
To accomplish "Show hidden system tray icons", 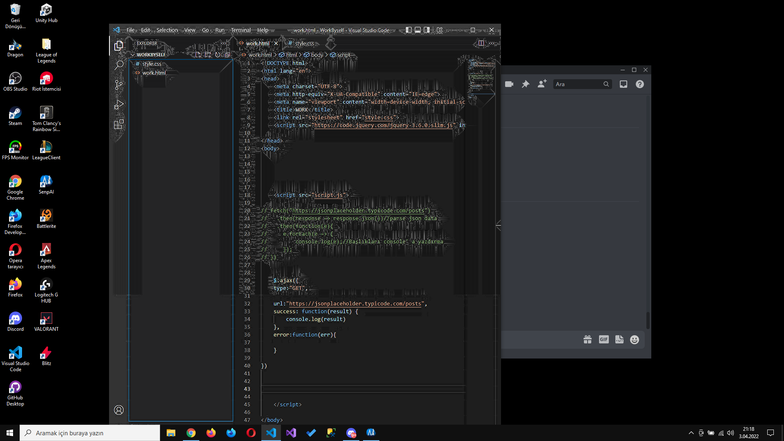I will pyautogui.click(x=691, y=433).
